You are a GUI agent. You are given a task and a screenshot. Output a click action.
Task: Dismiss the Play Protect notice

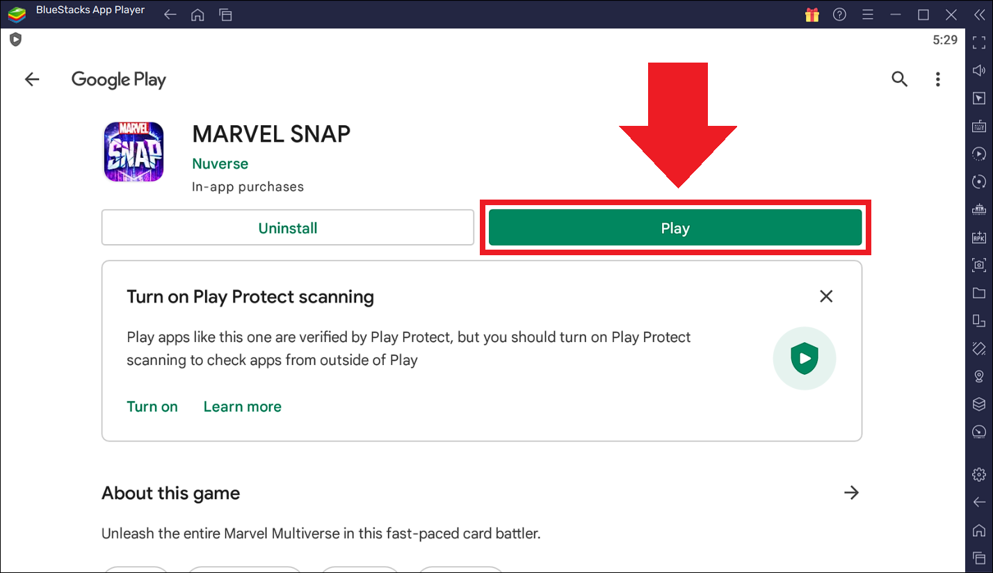pos(826,296)
